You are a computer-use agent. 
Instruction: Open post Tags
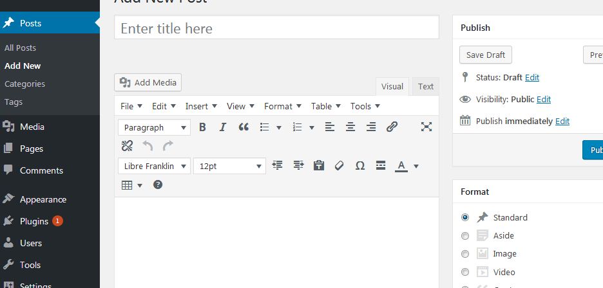tap(14, 102)
